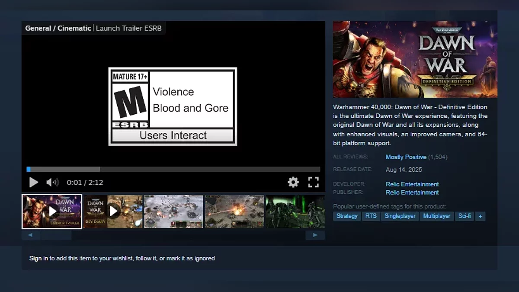Play the launch trailer video

point(33,182)
